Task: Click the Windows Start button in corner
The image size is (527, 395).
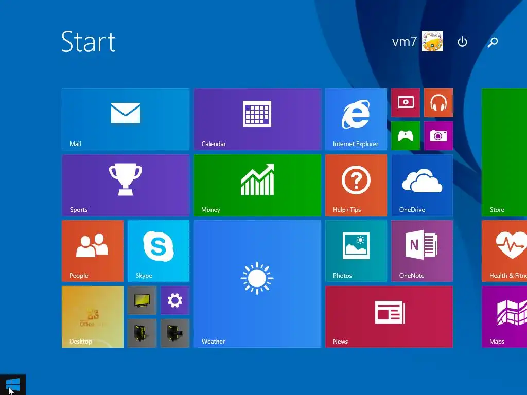Action: 13,385
